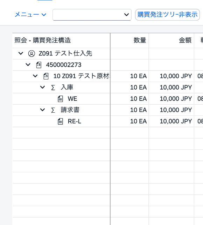The height and width of the screenshot is (225, 203).
Task: Click the document icon beside WE
Action: pyautogui.click(x=60, y=99)
